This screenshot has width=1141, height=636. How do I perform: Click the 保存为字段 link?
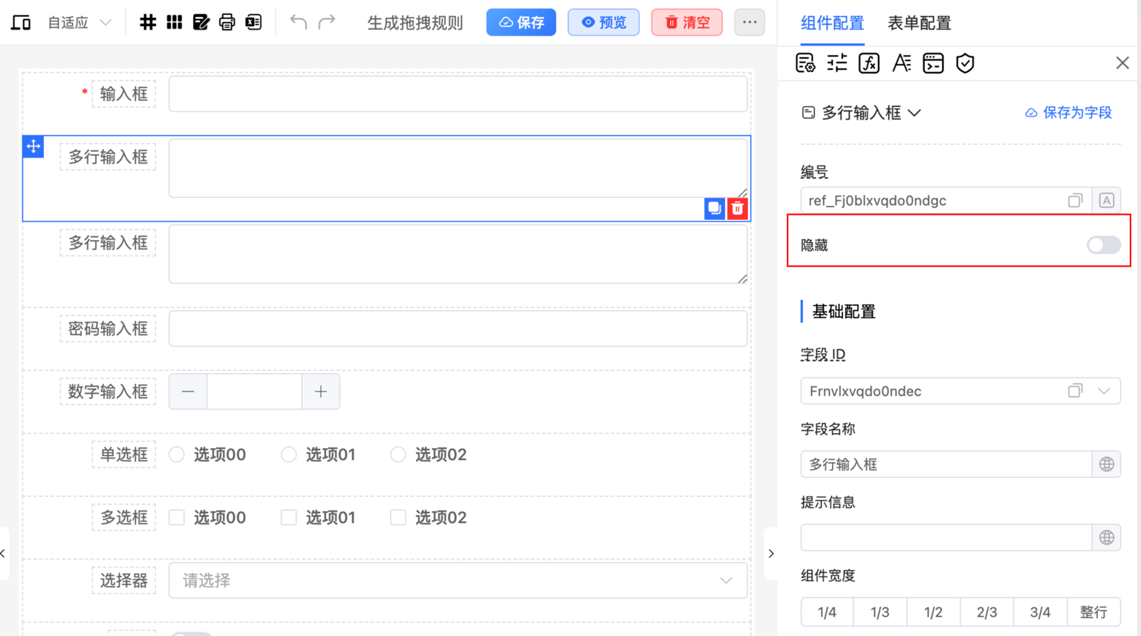pos(1068,113)
